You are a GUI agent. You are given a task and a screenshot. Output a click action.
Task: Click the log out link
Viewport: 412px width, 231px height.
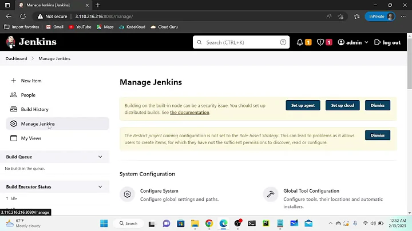coord(387,42)
